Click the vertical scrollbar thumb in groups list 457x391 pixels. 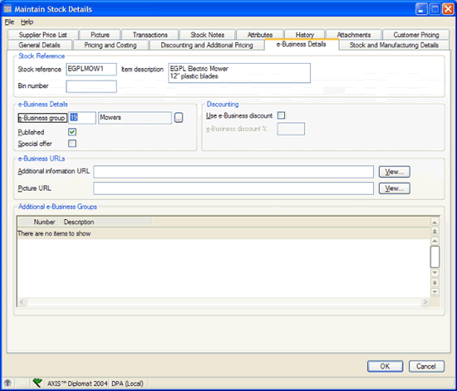tap(435, 257)
